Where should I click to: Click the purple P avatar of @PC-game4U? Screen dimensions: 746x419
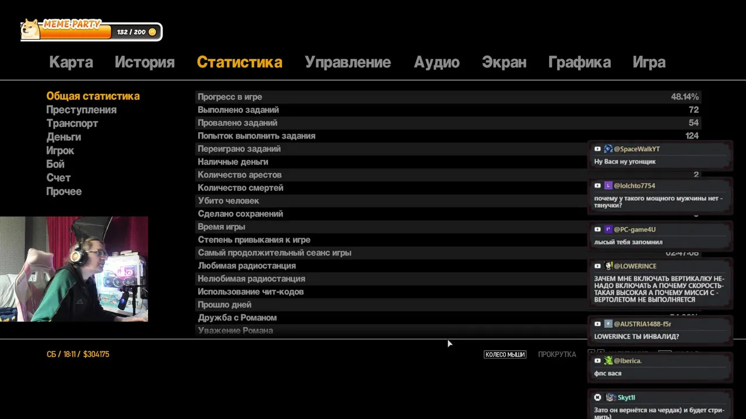pyautogui.click(x=608, y=229)
